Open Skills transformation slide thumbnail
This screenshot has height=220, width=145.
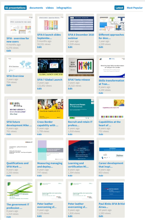[112, 67]
